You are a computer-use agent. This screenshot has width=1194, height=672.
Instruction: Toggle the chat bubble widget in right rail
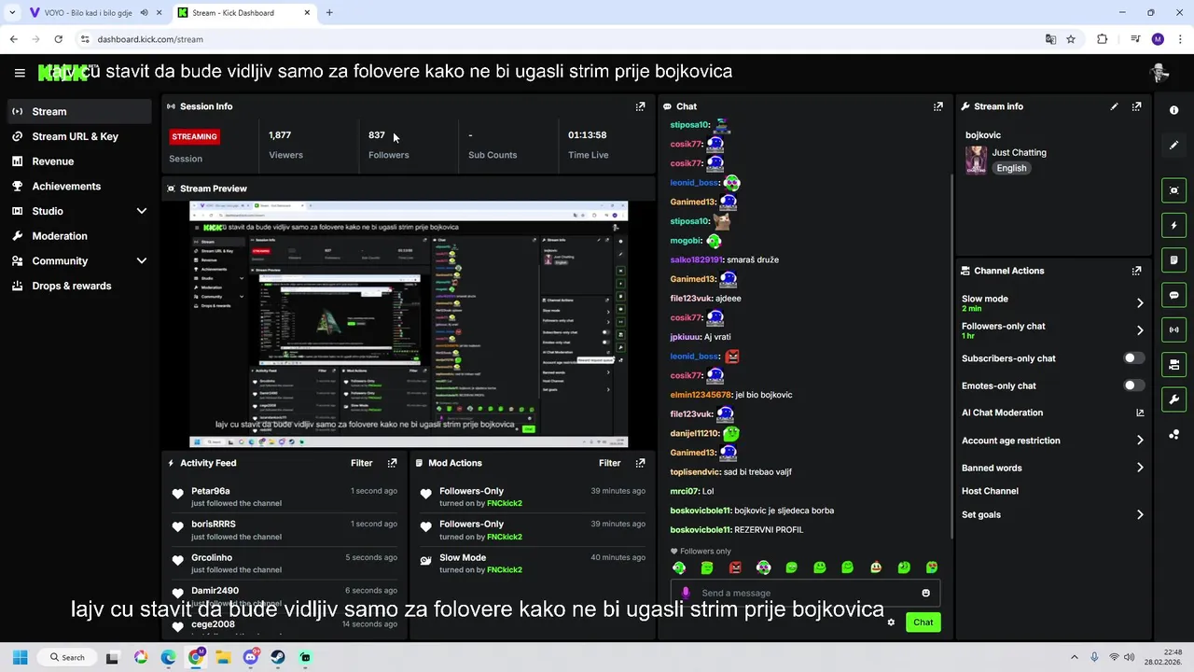[x=1173, y=295]
